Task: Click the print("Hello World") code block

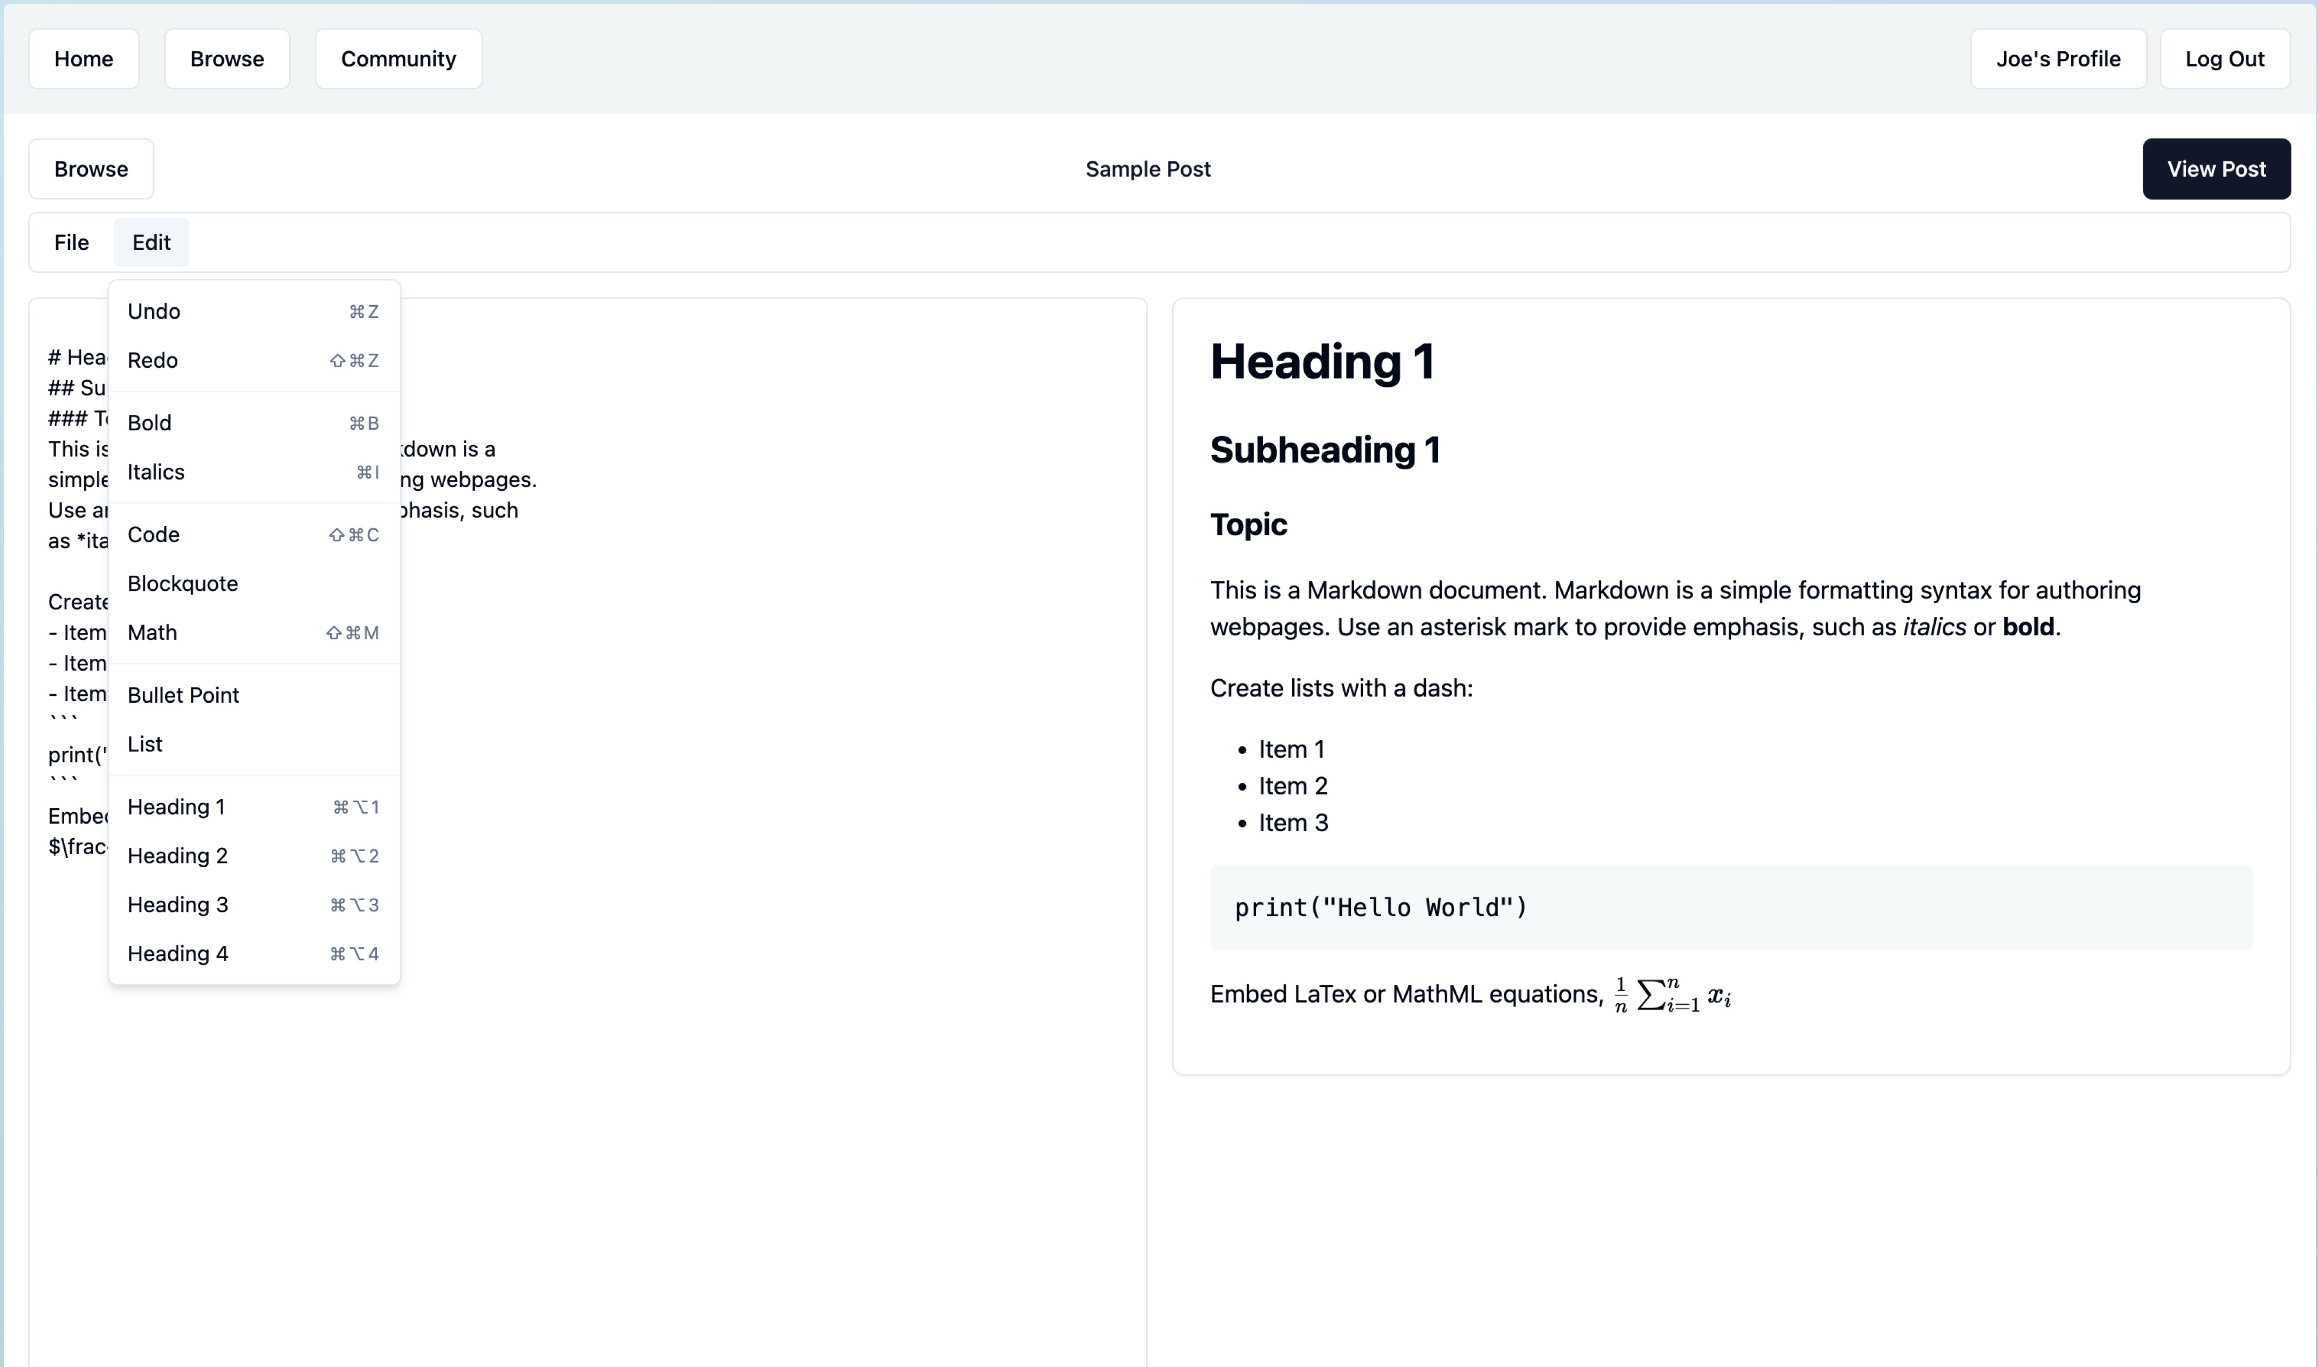Action: coord(1730,907)
